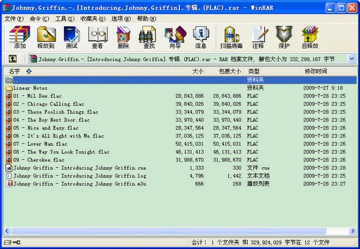This screenshot has height=249, width=360.
Task: Click the archive path text in address bar
Action: pos(187,59)
